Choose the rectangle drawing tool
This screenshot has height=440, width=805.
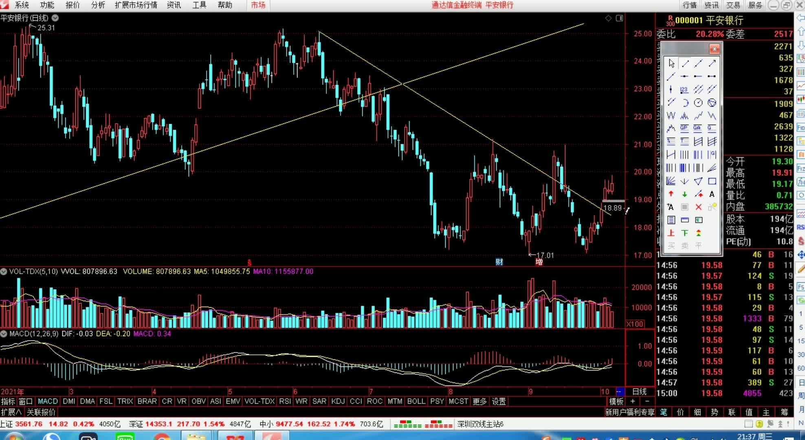[x=712, y=181]
